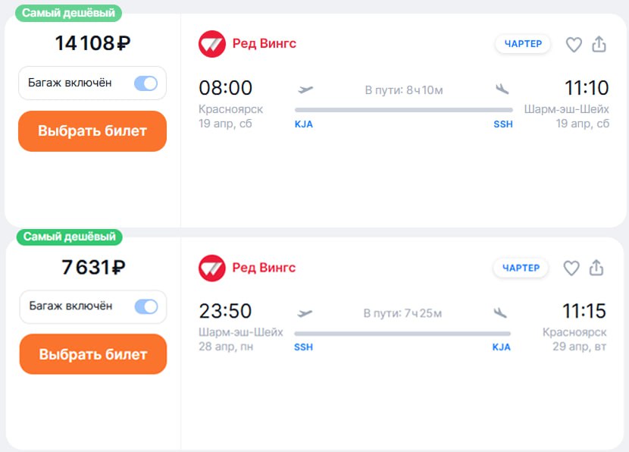Image resolution: width=629 pixels, height=452 pixels.
Task: Toggle baggage included on 14108₽ ticket
Action: (146, 83)
